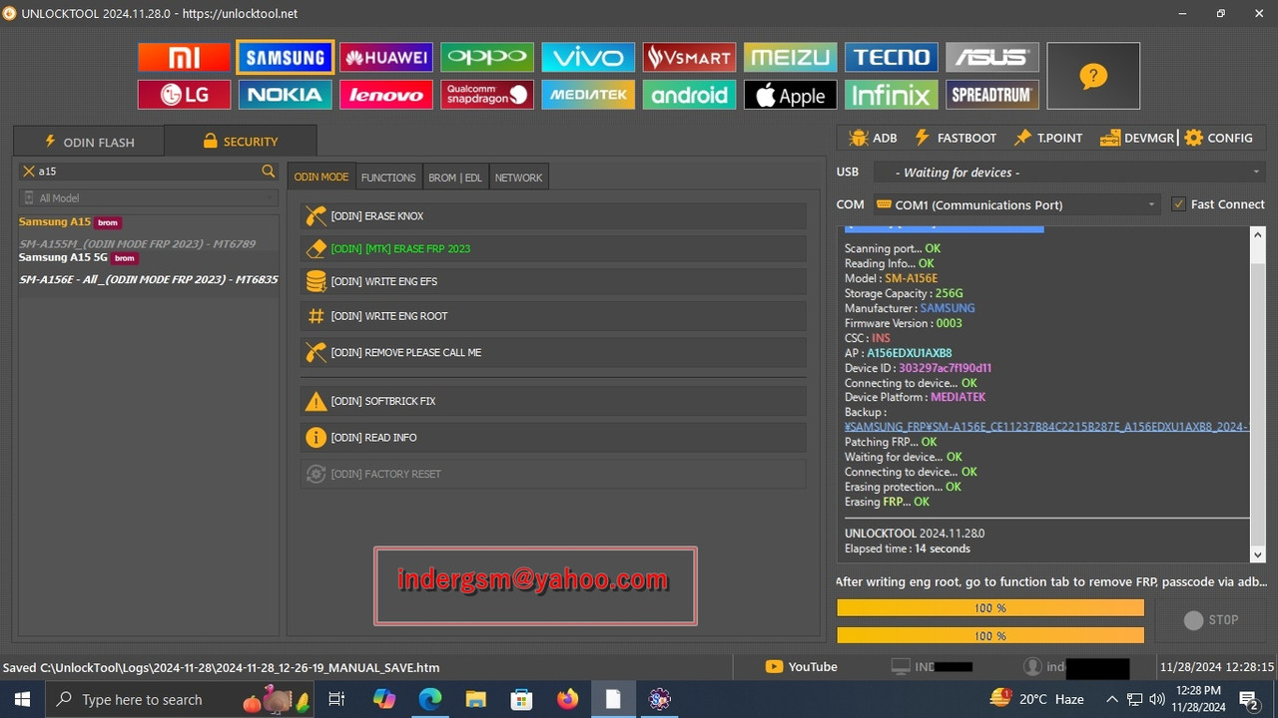
Task: Open the YouTube link in status bar
Action: click(x=801, y=667)
